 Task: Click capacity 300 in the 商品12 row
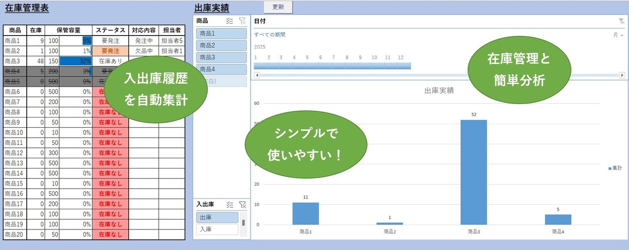[x=52, y=153]
